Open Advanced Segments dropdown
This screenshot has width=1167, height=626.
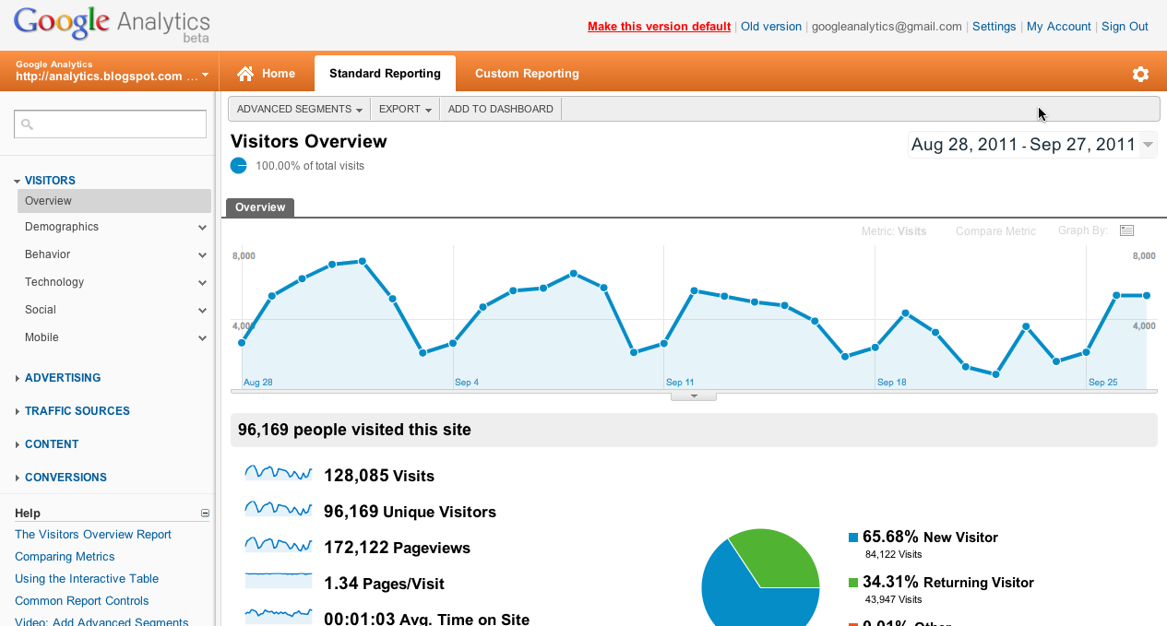(300, 109)
